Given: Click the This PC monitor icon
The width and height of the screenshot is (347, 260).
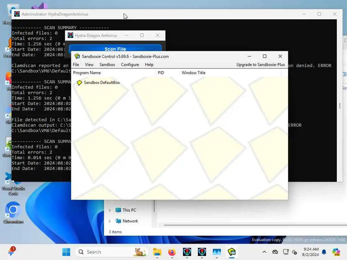Looking at the screenshot, I should (x=118, y=210).
